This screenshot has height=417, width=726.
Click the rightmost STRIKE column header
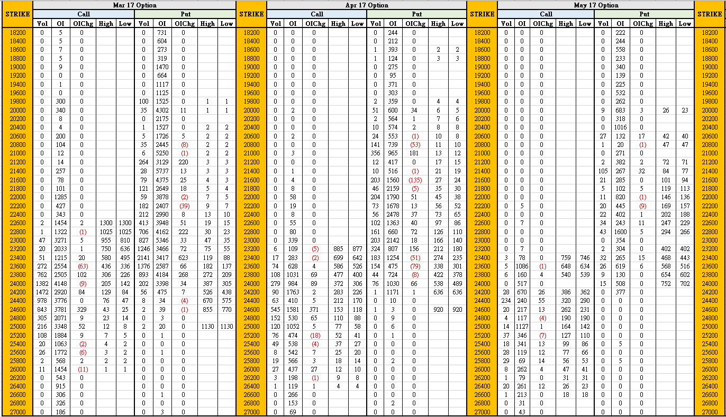coord(710,14)
